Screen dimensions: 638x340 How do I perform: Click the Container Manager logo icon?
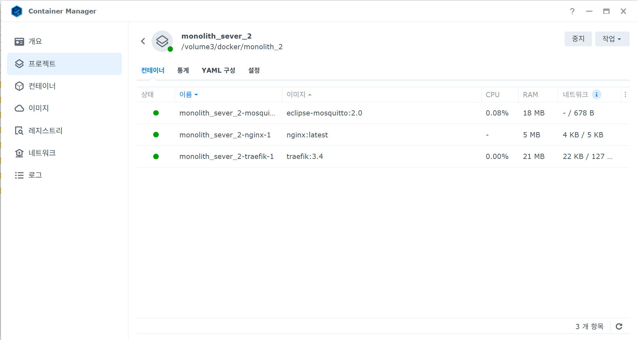(x=17, y=11)
